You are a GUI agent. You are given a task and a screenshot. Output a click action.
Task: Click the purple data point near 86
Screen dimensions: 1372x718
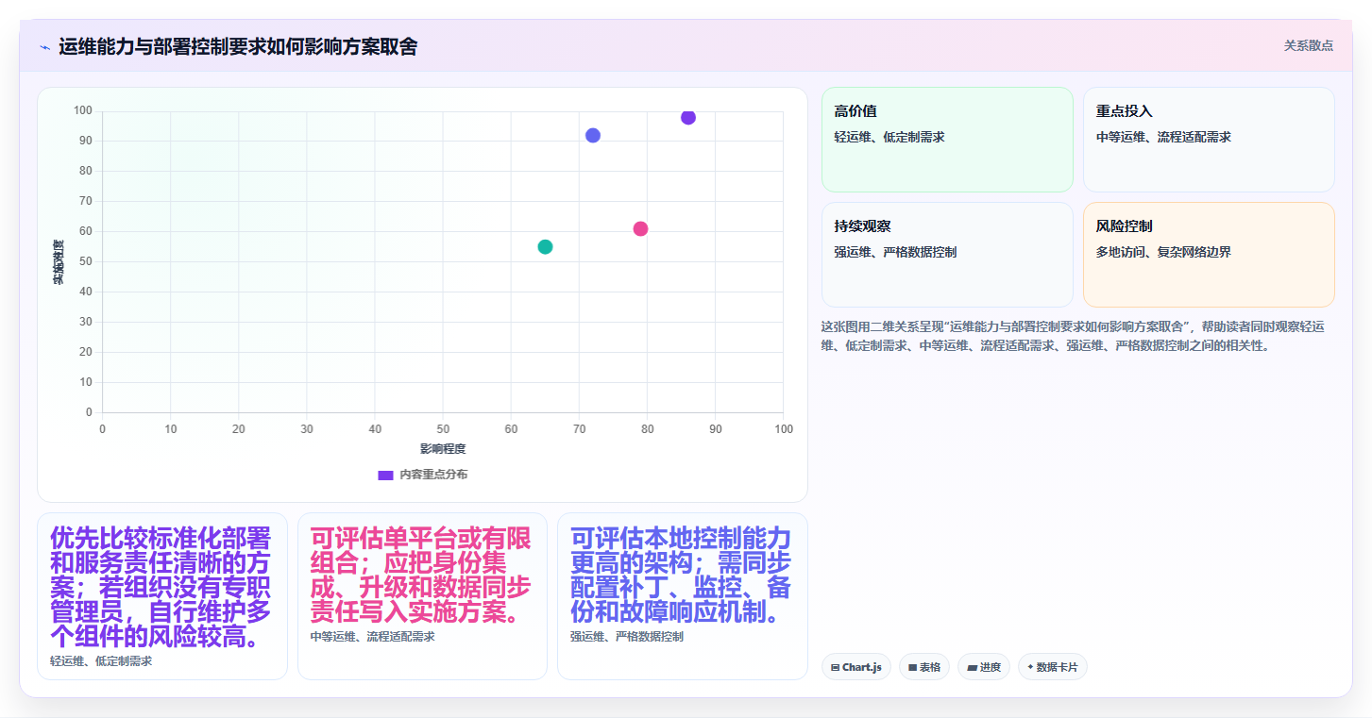[x=688, y=117]
